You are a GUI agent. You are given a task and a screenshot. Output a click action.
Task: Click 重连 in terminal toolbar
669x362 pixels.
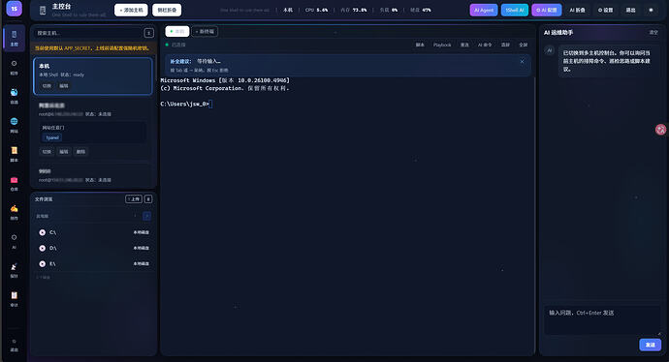[x=464, y=45]
